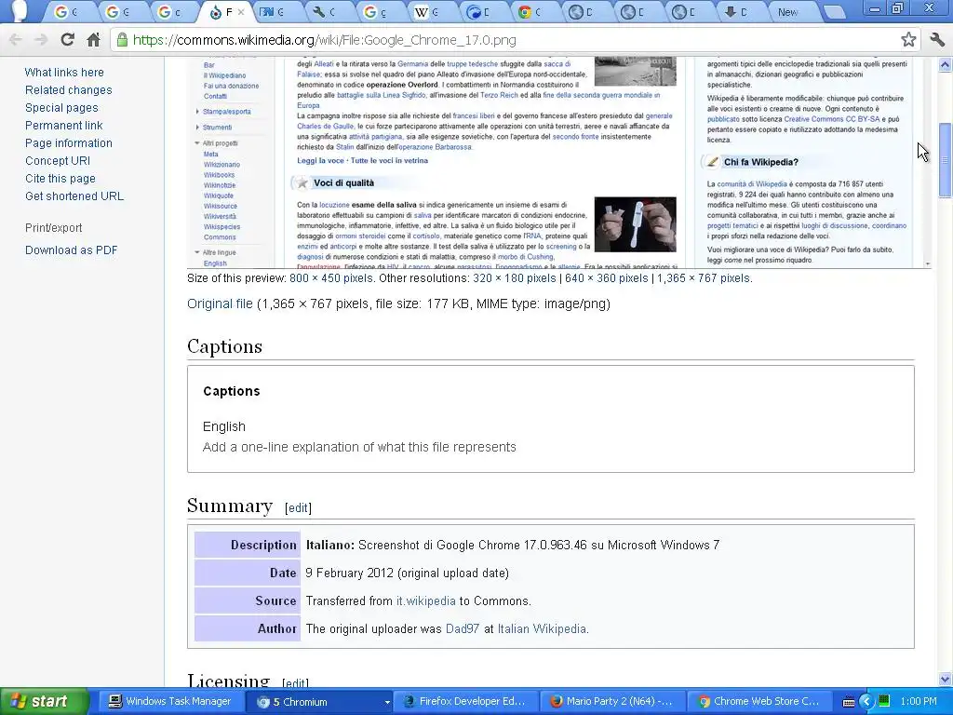Click Download as PDF
The height and width of the screenshot is (715, 953).
click(71, 250)
